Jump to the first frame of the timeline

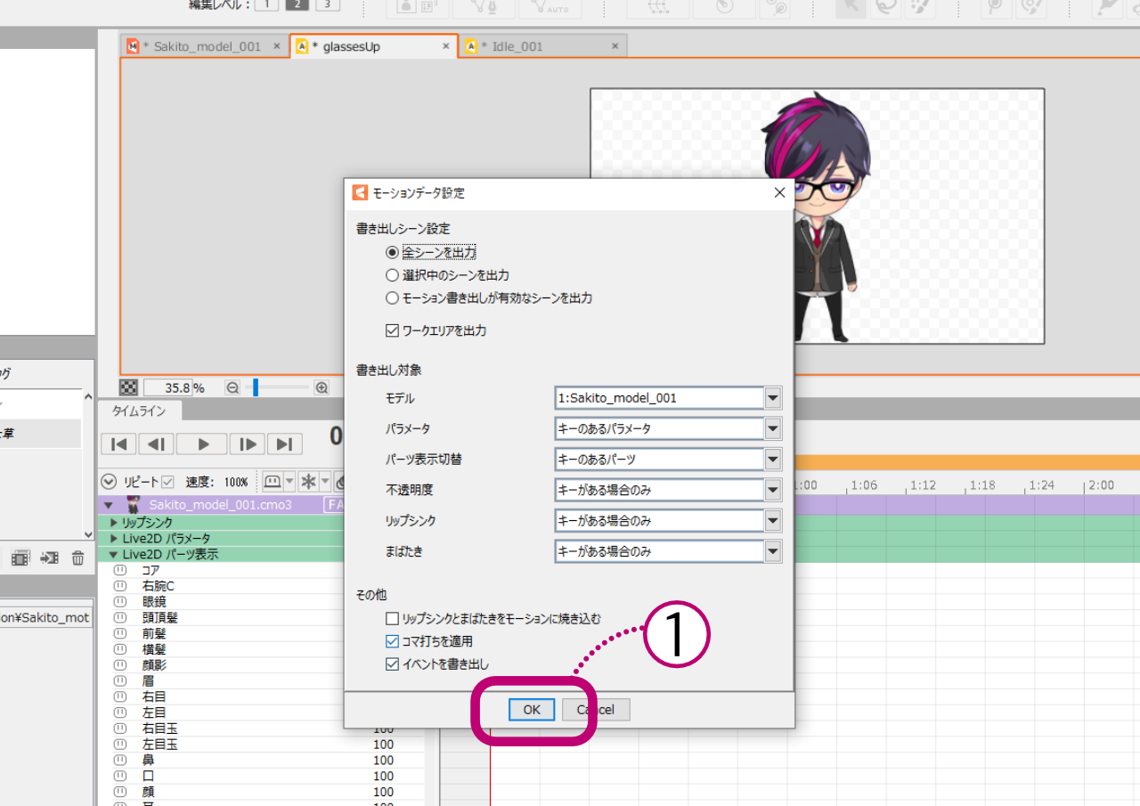tap(119, 444)
